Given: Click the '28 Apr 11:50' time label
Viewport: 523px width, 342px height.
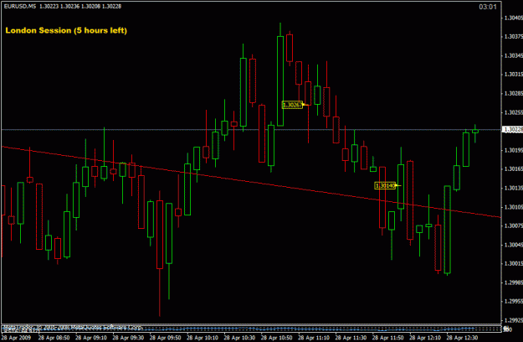Looking at the screenshot, I should (x=387, y=338).
